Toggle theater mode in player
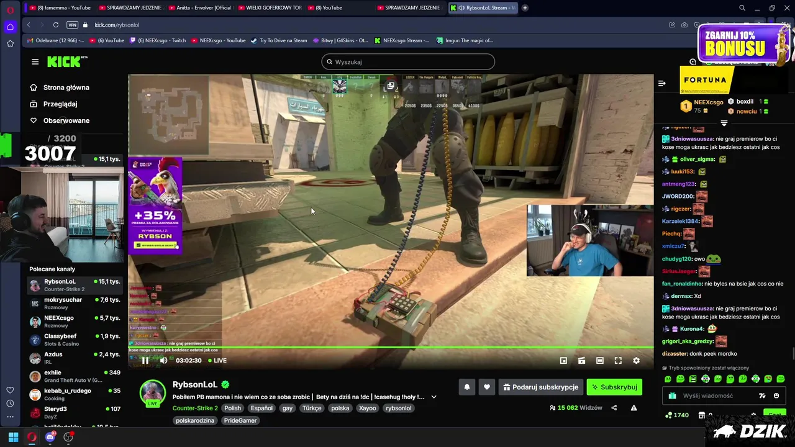Viewport: 795px width, 447px height. [x=599, y=360]
